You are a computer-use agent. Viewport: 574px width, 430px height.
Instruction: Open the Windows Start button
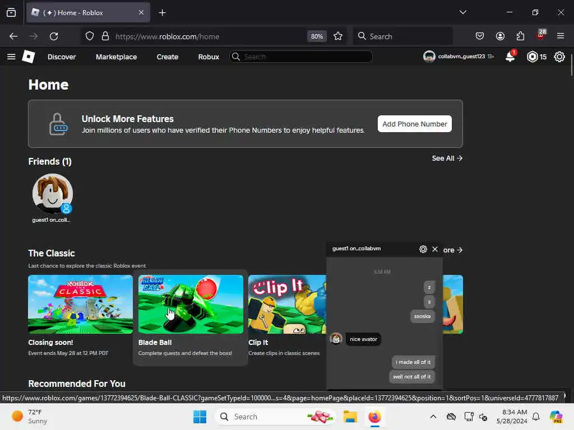(200, 417)
